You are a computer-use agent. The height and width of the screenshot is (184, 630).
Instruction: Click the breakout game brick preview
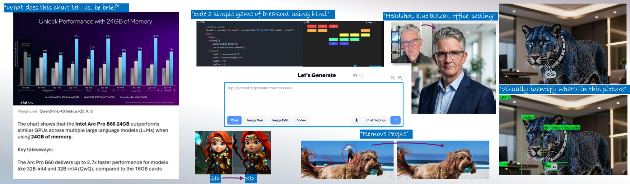pos(343,44)
